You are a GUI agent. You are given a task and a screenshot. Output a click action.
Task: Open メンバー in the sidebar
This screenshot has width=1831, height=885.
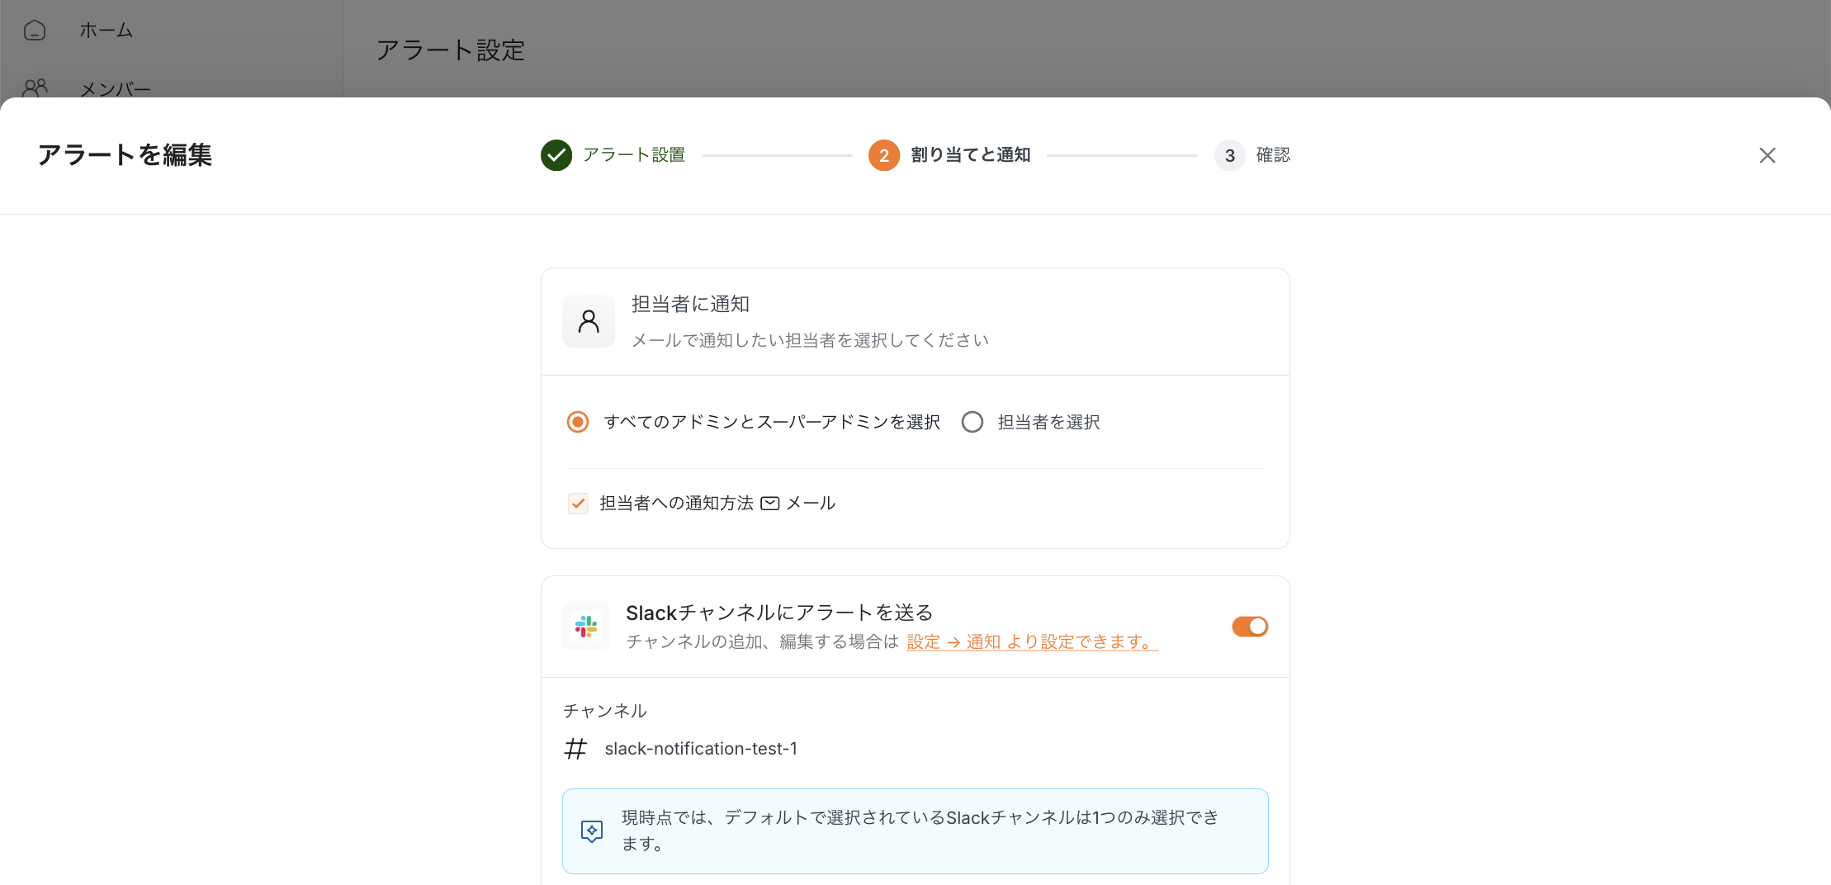click(x=115, y=88)
